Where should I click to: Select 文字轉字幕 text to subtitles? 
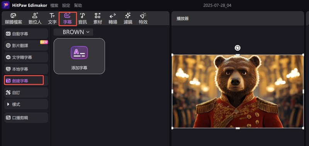tap(26, 57)
